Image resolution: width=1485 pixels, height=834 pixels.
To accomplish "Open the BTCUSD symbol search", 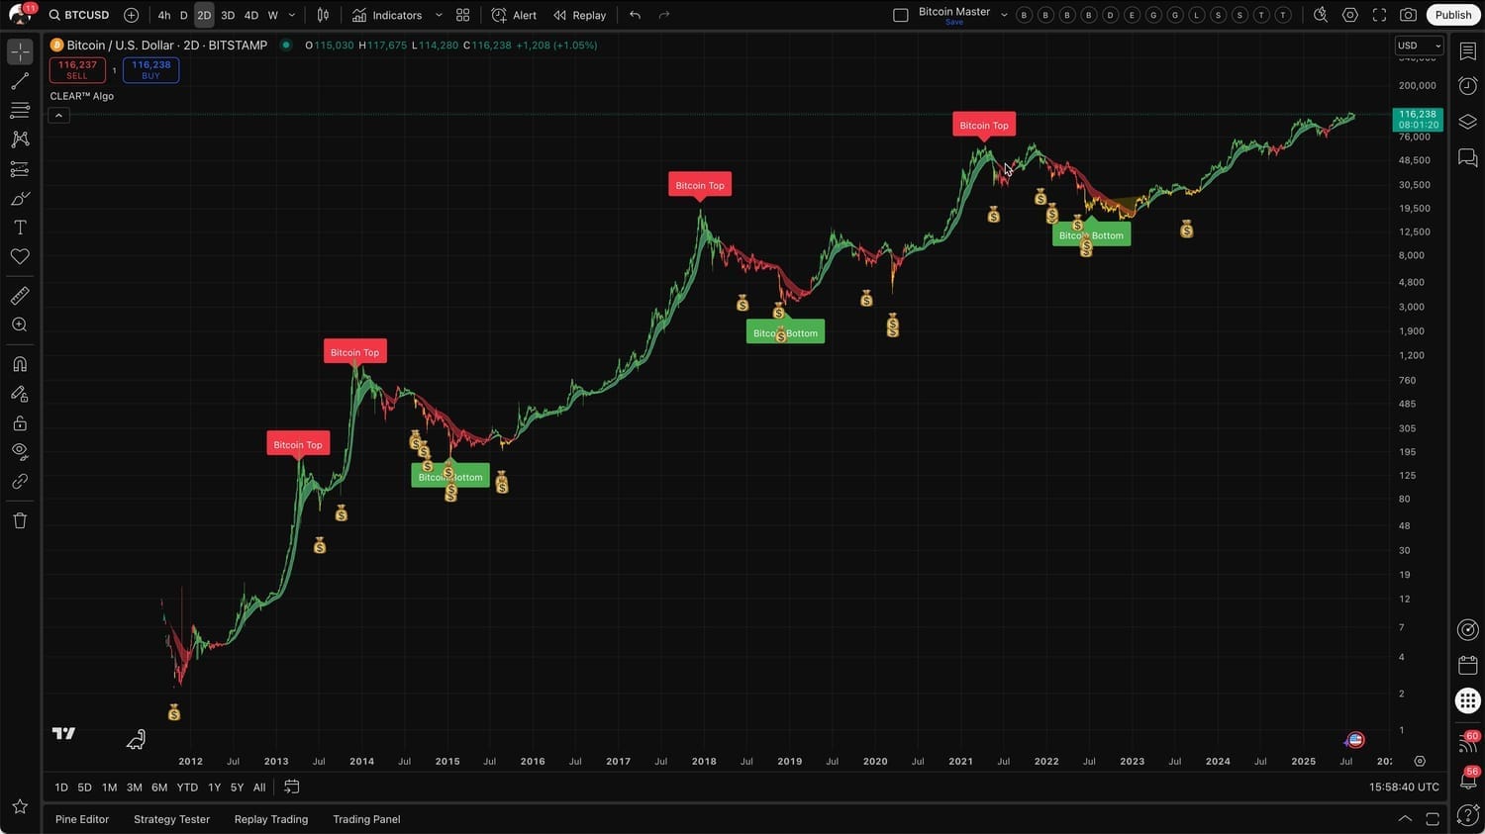I will 79,15.
